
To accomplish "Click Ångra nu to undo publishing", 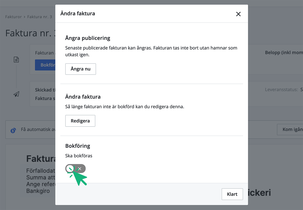I will tap(81, 69).
